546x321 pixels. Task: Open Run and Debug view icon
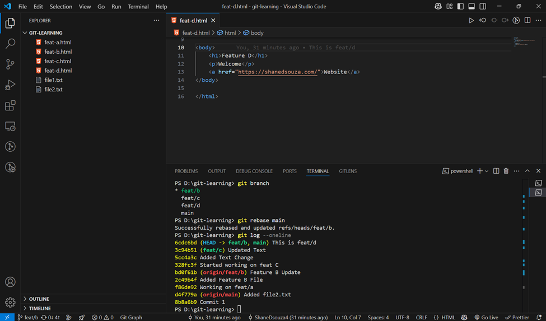(10, 85)
